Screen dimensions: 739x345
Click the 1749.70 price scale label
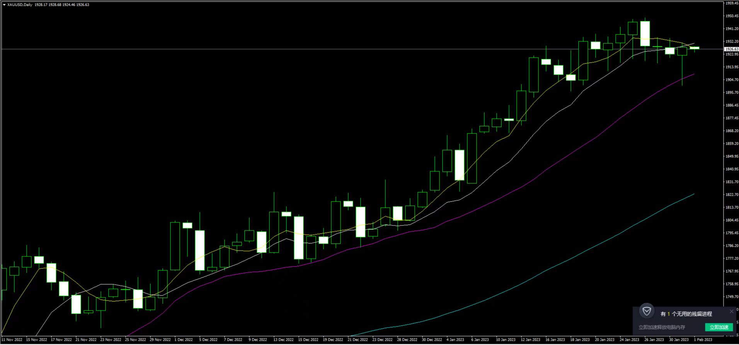click(x=732, y=297)
